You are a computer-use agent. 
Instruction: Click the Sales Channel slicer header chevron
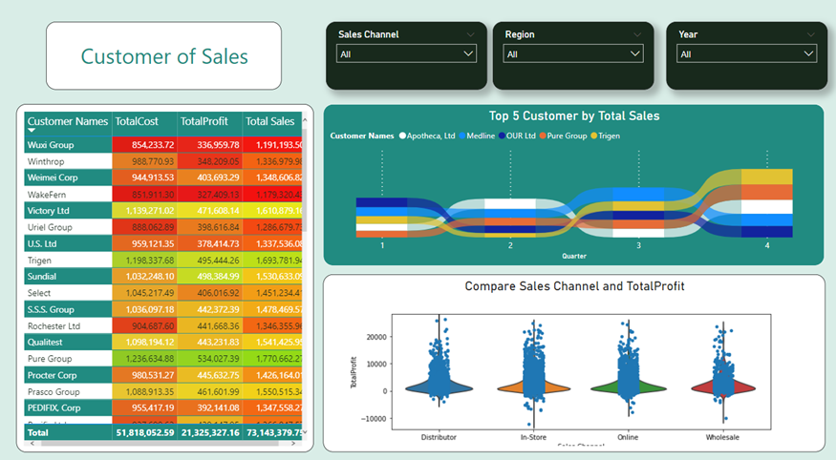(x=471, y=34)
